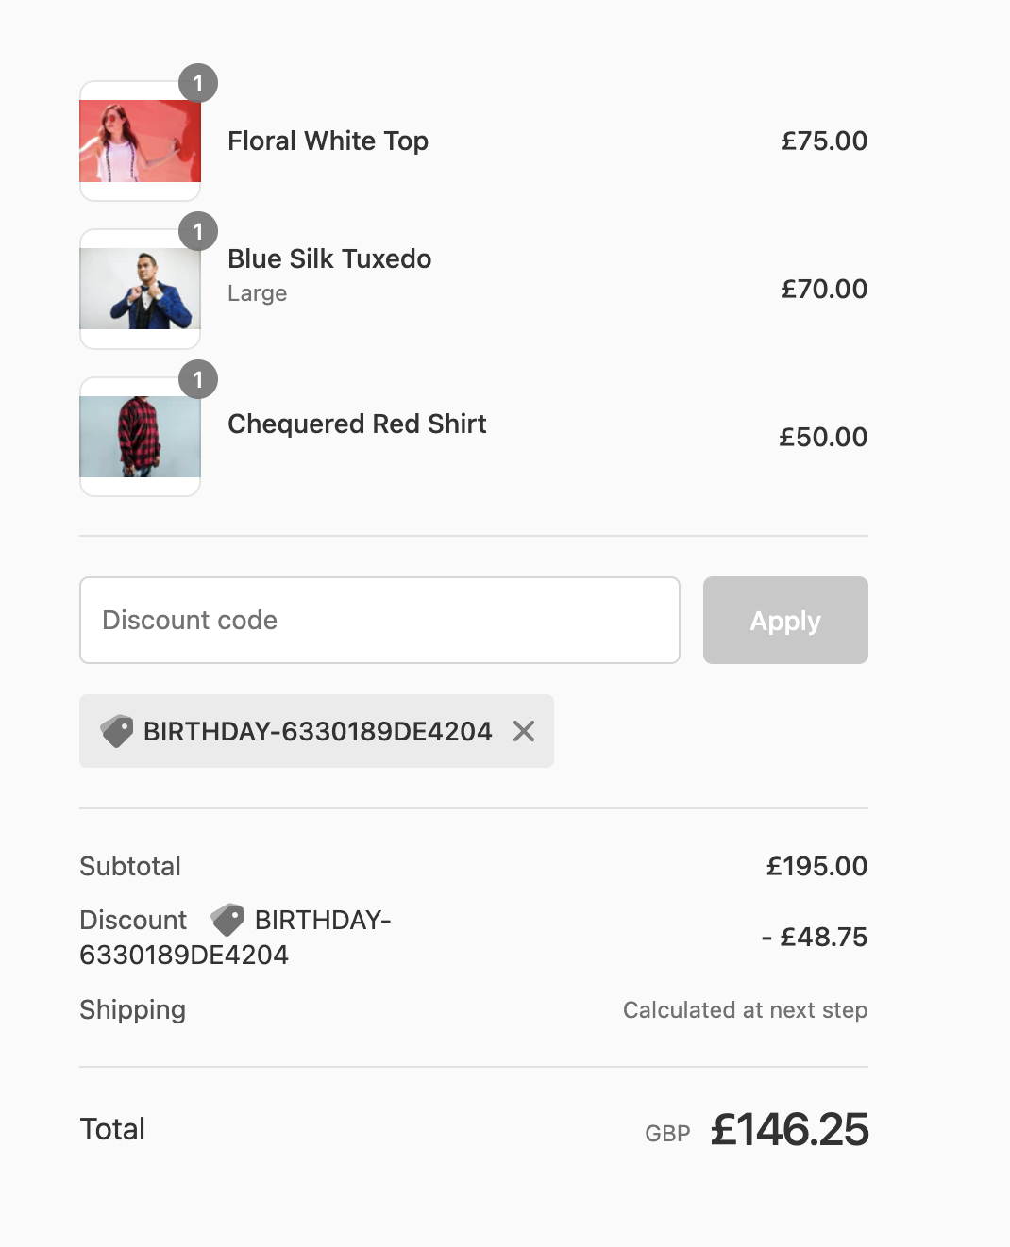The width and height of the screenshot is (1010, 1247).
Task: Click the - £48.75 discount amount
Action: pyautogui.click(x=815, y=937)
